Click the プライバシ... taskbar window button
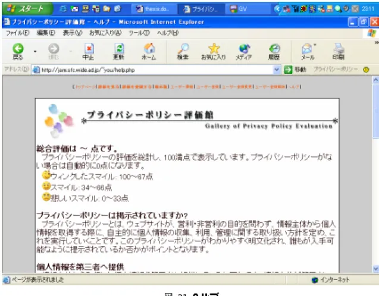Viewport: 379px width, 296px height. pyautogui.click(x=201, y=9)
